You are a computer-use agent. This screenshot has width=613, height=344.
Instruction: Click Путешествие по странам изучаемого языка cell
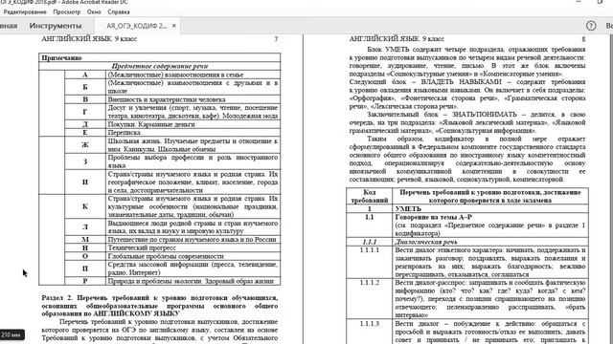point(193,239)
